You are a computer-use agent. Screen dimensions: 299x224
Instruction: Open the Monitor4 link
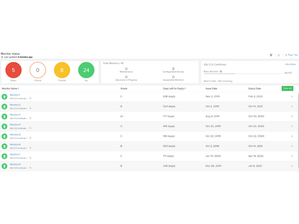coord(15,125)
